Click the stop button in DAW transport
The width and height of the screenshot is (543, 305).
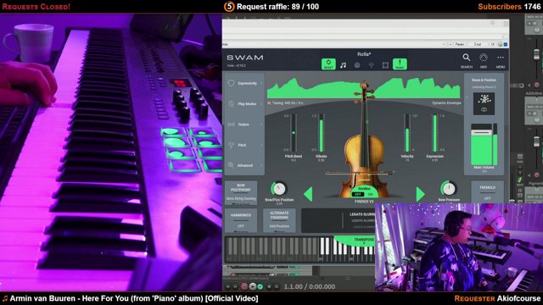(x=269, y=286)
